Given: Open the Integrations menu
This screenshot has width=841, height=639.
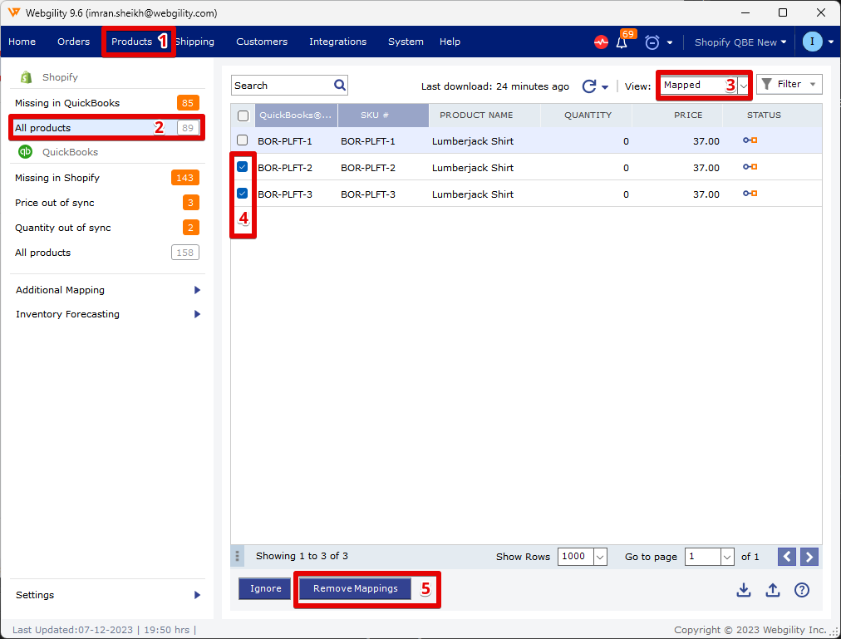Looking at the screenshot, I should (338, 42).
